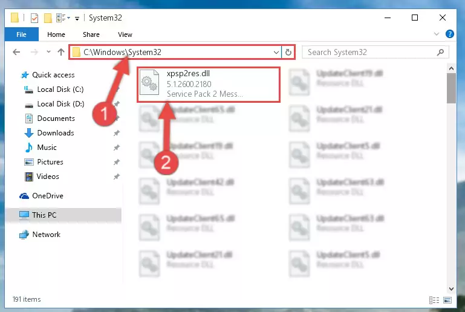
Task: Click the xpsp2res.dll gear file icon
Action: (x=149, y=82)
